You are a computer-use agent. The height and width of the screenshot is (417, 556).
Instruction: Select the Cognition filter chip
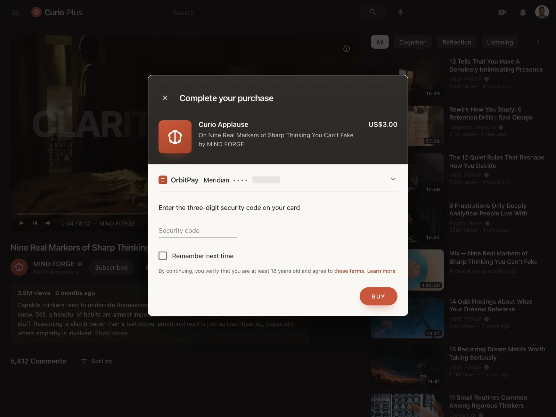[x=413, y=42]
